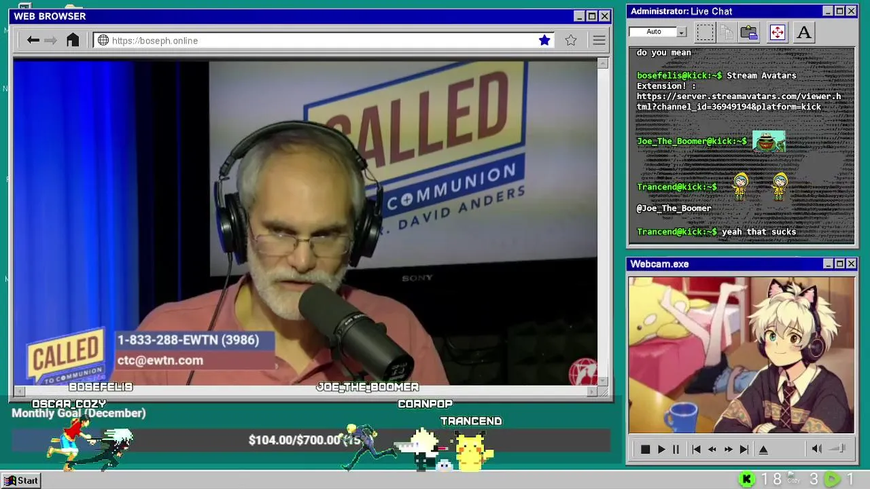Image resolution: width=870 pixels, height=489 pixels.
Task: Click left arrow of browser horizontal scrollbar
Action: 19,391
